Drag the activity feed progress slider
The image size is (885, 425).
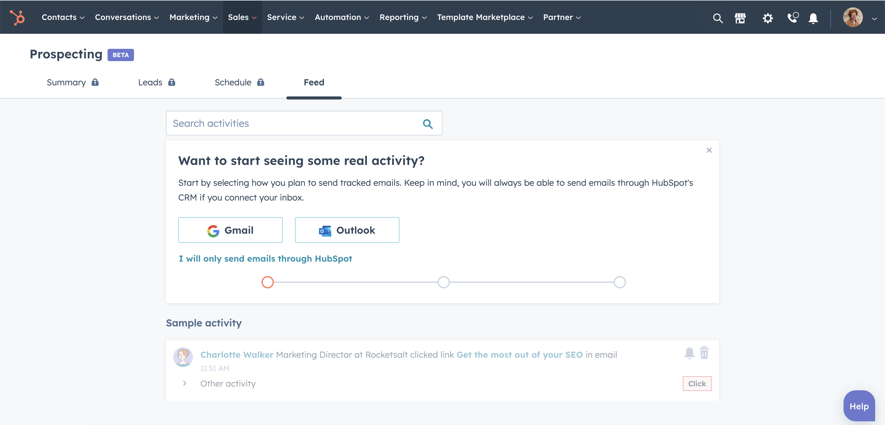(x=268, y=282)
